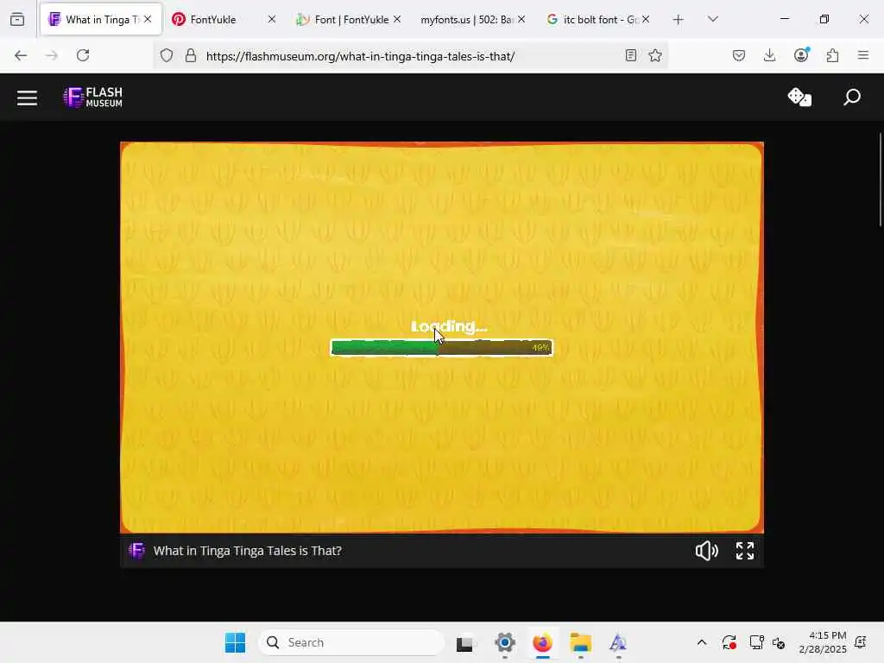884x663 pixels.
Task: Open the Firefox application menu
Action: [x=863, y=55]
